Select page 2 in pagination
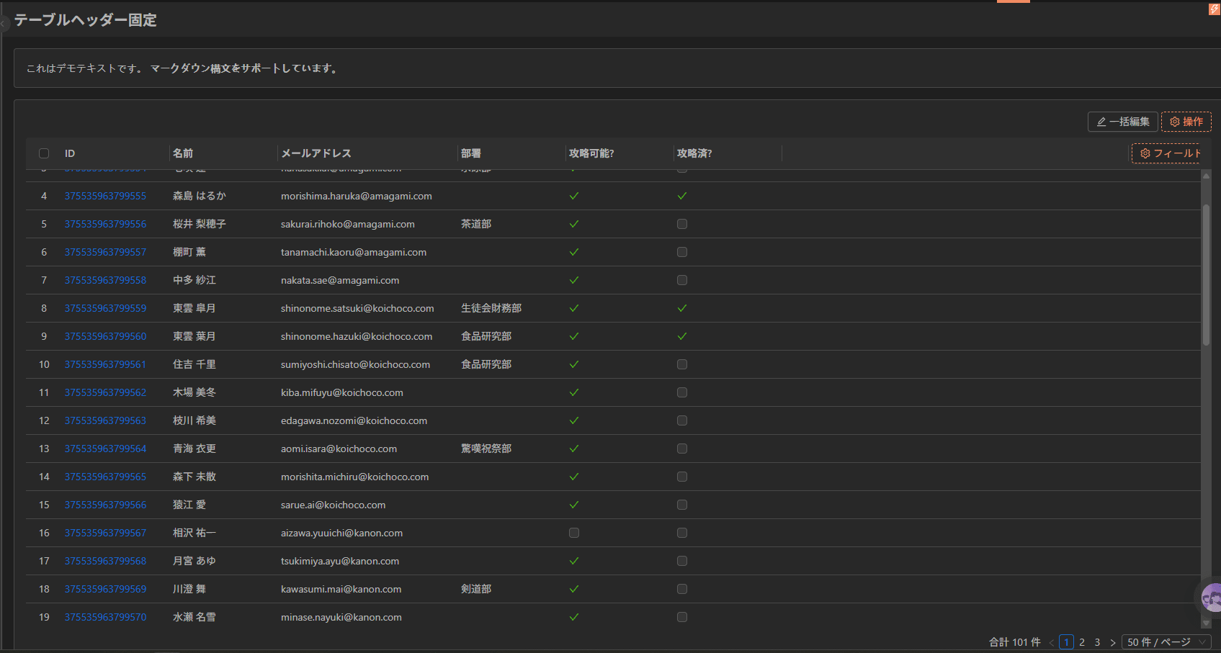This screenshot has height=653, width=1221. 1082,642
